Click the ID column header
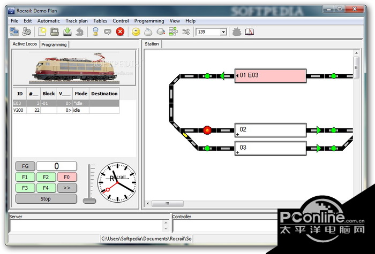This screenshot has width=375, height=254. point(20,94)
